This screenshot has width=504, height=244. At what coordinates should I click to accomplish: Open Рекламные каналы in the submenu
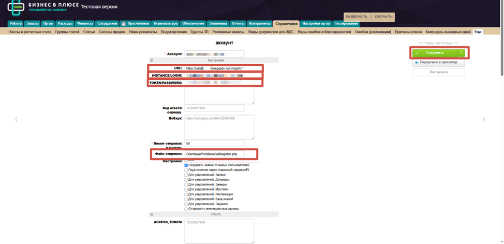[228, 32]
